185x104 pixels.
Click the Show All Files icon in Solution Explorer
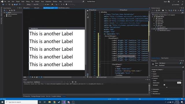(176, 10)
